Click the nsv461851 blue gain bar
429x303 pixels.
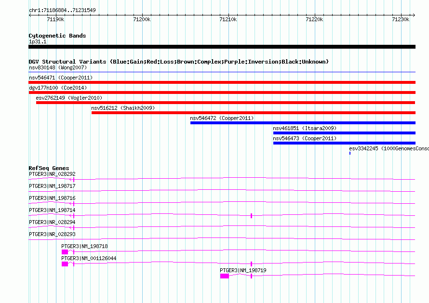[x=344, y=133]
